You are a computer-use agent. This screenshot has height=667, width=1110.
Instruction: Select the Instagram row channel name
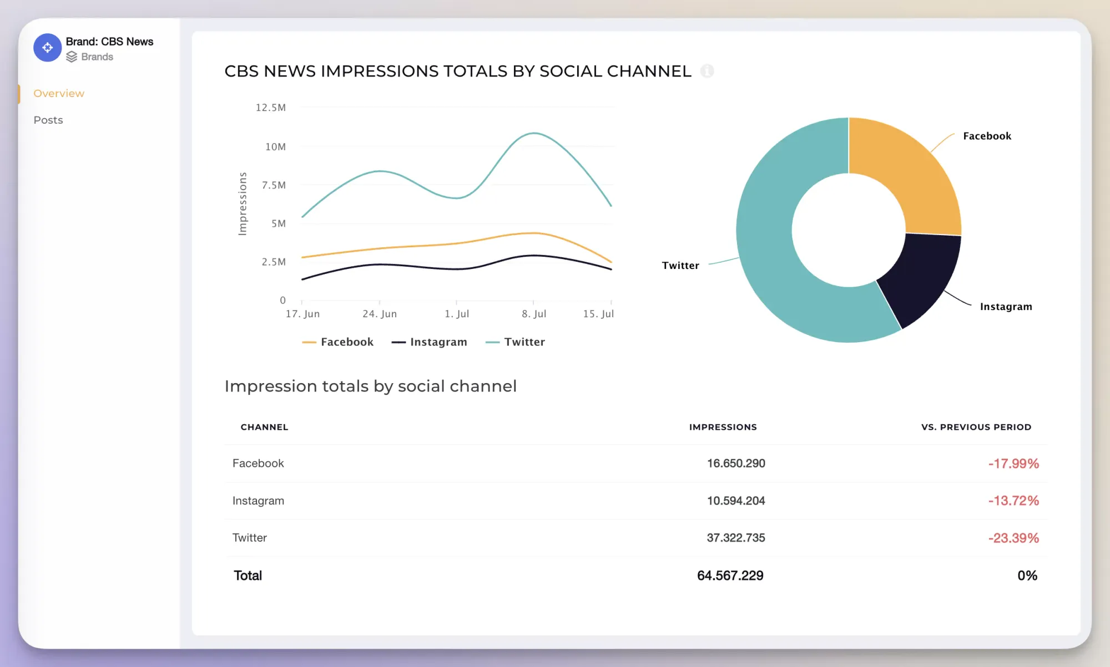click(258, 501)
